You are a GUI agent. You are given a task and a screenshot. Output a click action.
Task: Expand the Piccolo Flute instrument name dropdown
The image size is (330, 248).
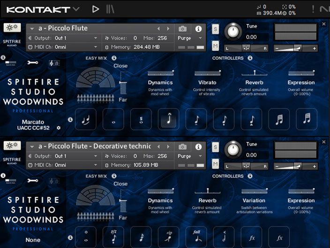click(32, 29)
